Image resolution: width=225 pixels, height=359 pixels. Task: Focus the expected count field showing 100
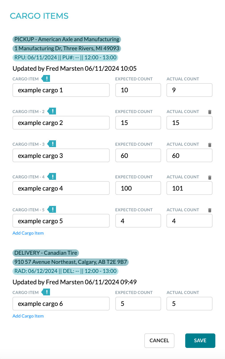click(138, 188)
